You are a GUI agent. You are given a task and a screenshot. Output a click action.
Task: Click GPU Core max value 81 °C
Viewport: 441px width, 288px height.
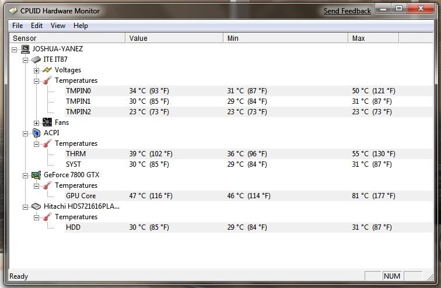click(x=373, y=195)
